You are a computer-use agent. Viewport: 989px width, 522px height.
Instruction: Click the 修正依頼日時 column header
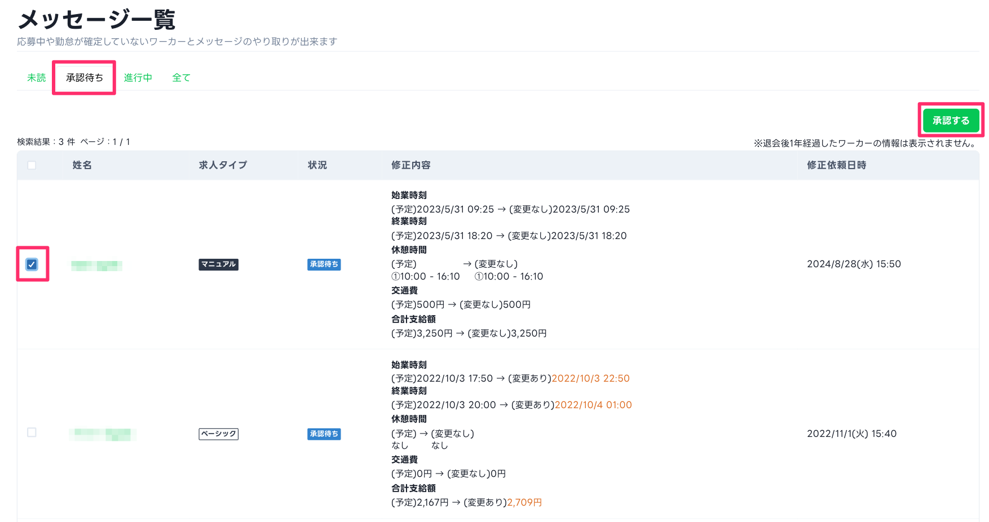click(x=836, y=165)
